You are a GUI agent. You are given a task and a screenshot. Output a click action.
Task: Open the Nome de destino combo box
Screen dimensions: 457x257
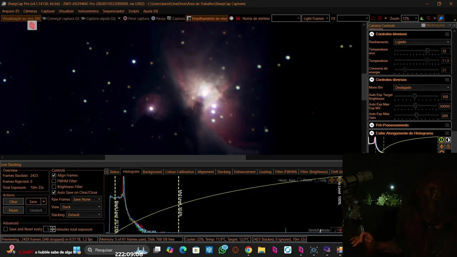[x=286, y=19]
